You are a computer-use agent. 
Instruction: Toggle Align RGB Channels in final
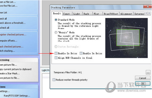click(x=56, y=58)
